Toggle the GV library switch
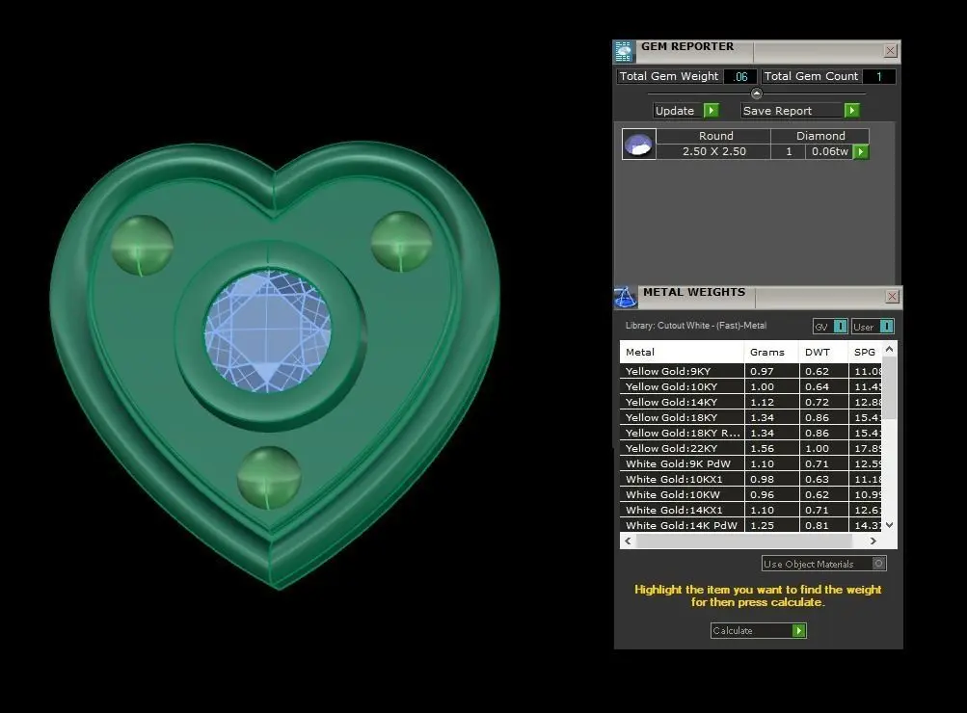This screenshot has width=967, height=713. pyautogui.click(x=841, y=327)
